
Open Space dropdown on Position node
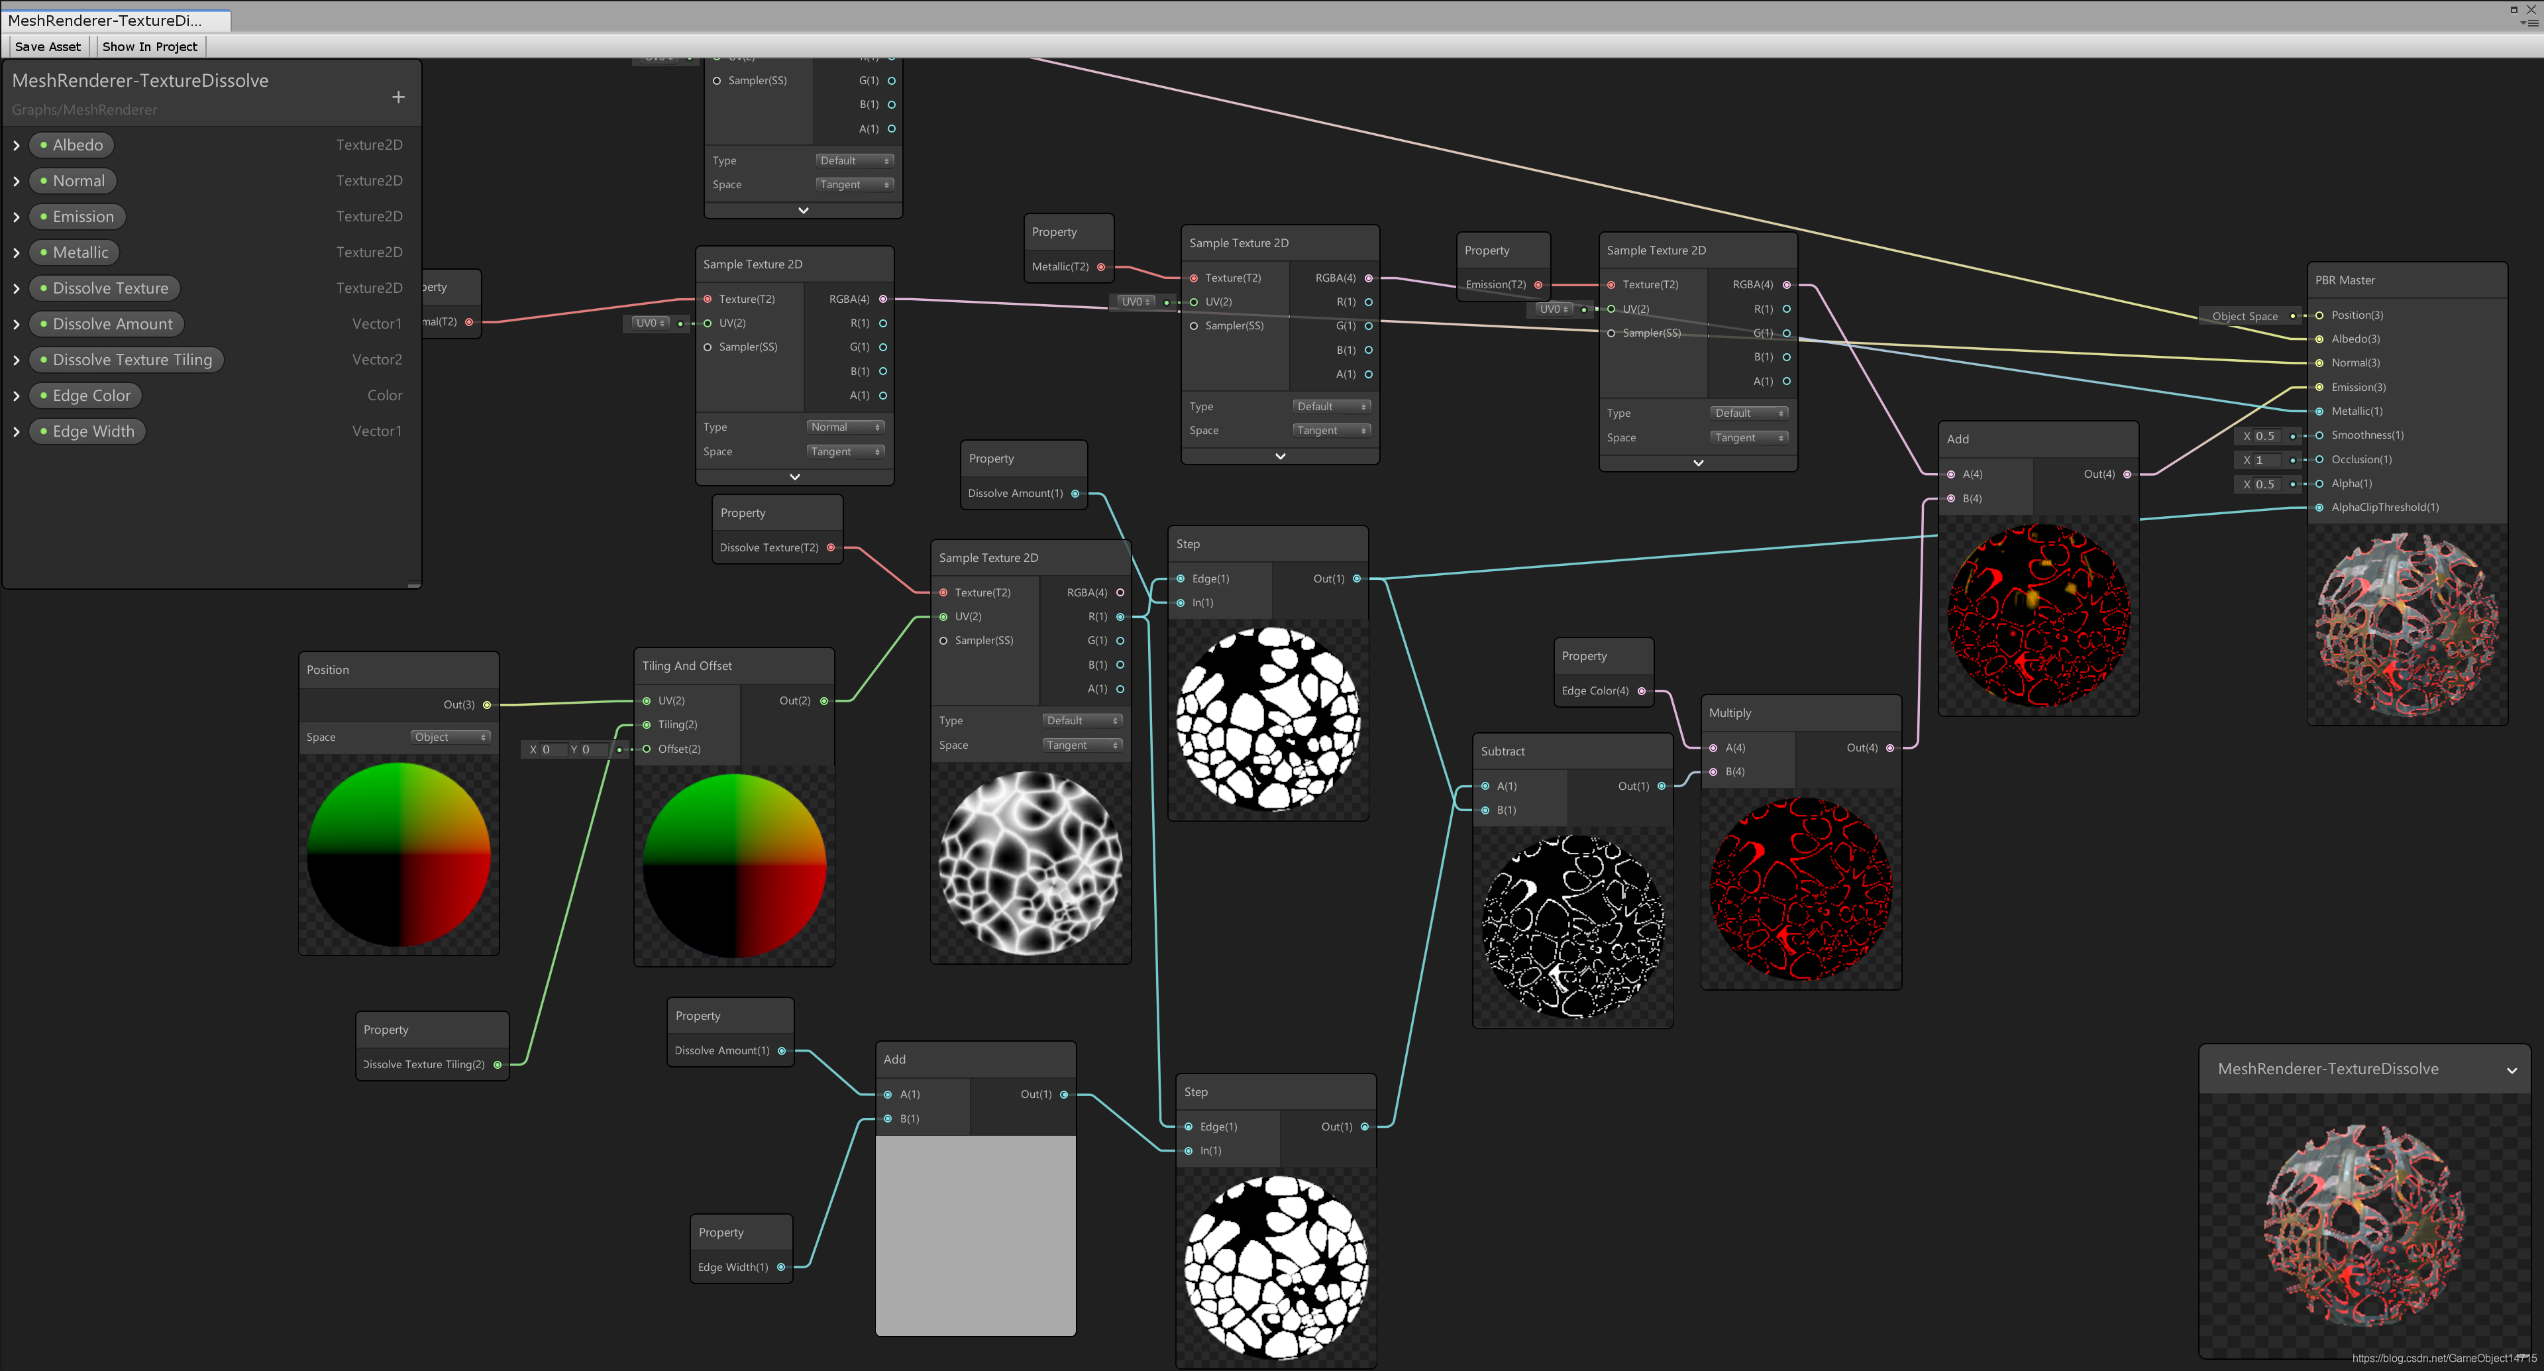450,737
